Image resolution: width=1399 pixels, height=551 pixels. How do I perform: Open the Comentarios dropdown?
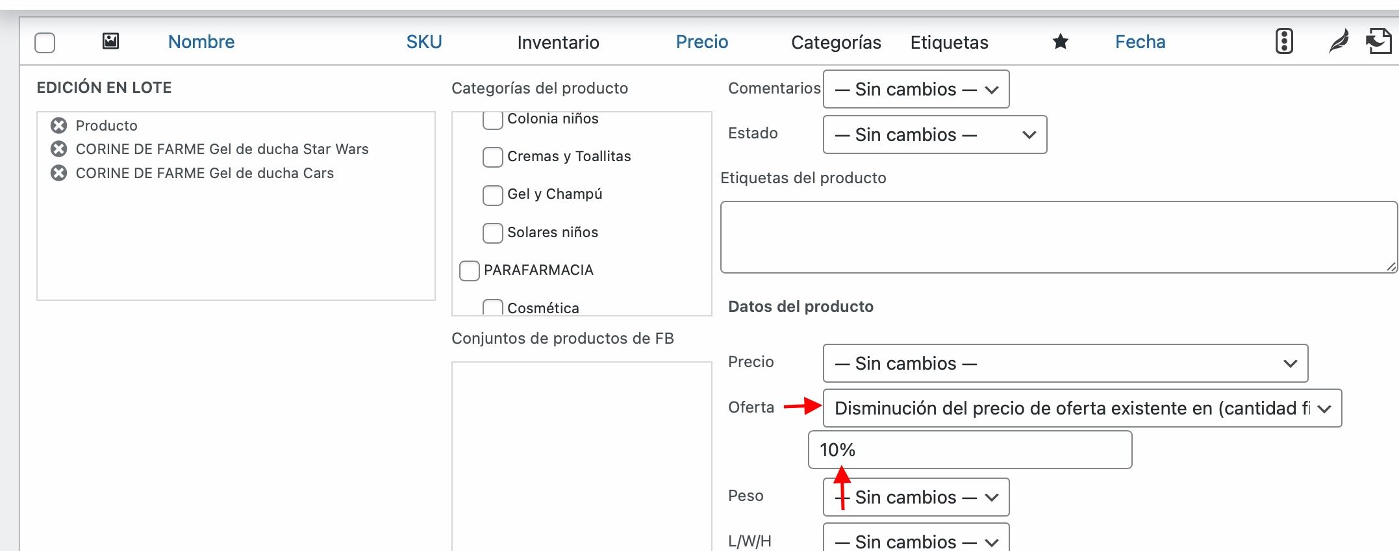[x=916, y=89]
